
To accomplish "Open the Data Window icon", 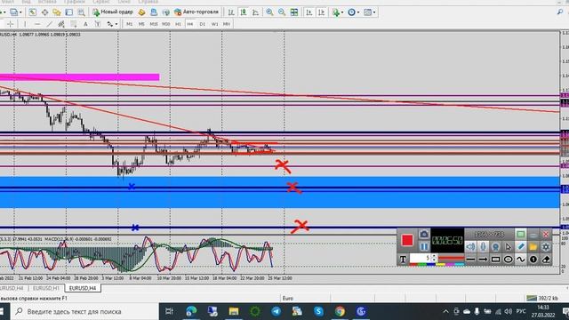I will point(44,12).
